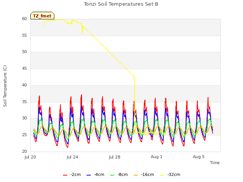Viewport: 243px width, 182px height.
Task: Click the yellow line's sharp drop near 42
Action: (x=134, y=77)
